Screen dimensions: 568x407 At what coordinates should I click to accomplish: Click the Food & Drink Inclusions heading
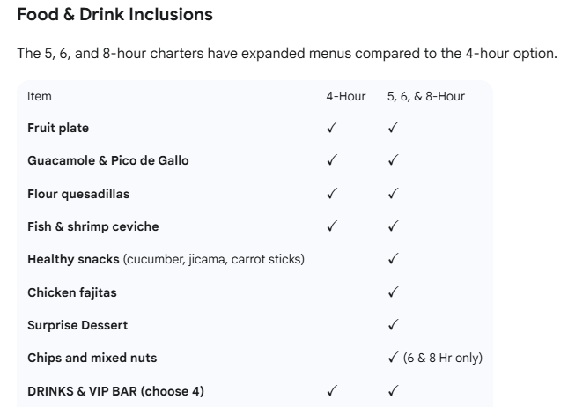[114, 15]
